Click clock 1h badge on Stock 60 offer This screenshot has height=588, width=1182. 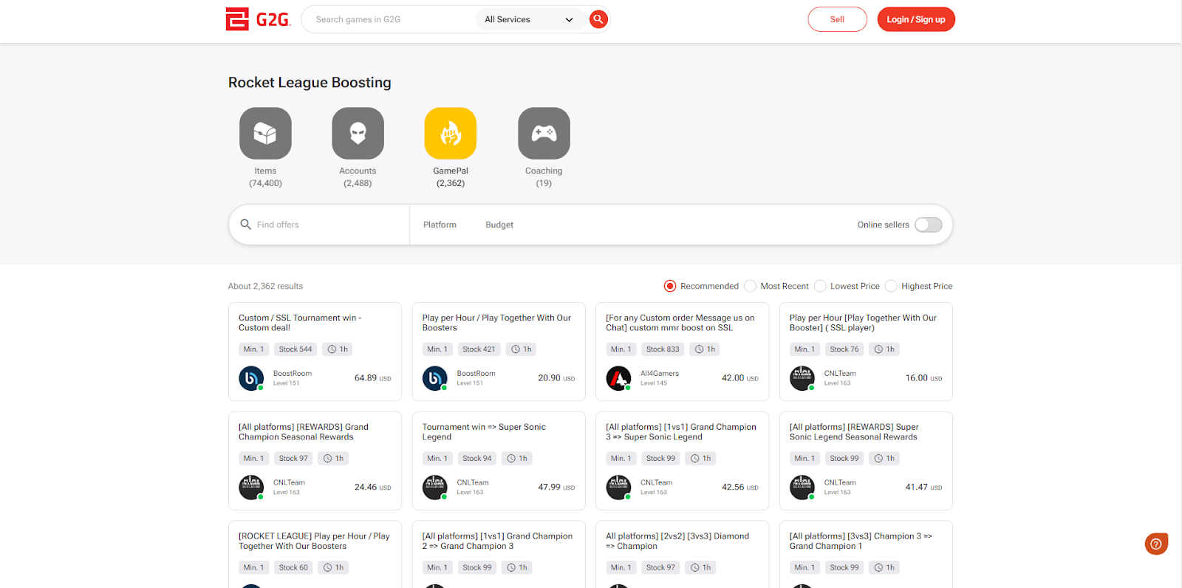tap(333, 568)
